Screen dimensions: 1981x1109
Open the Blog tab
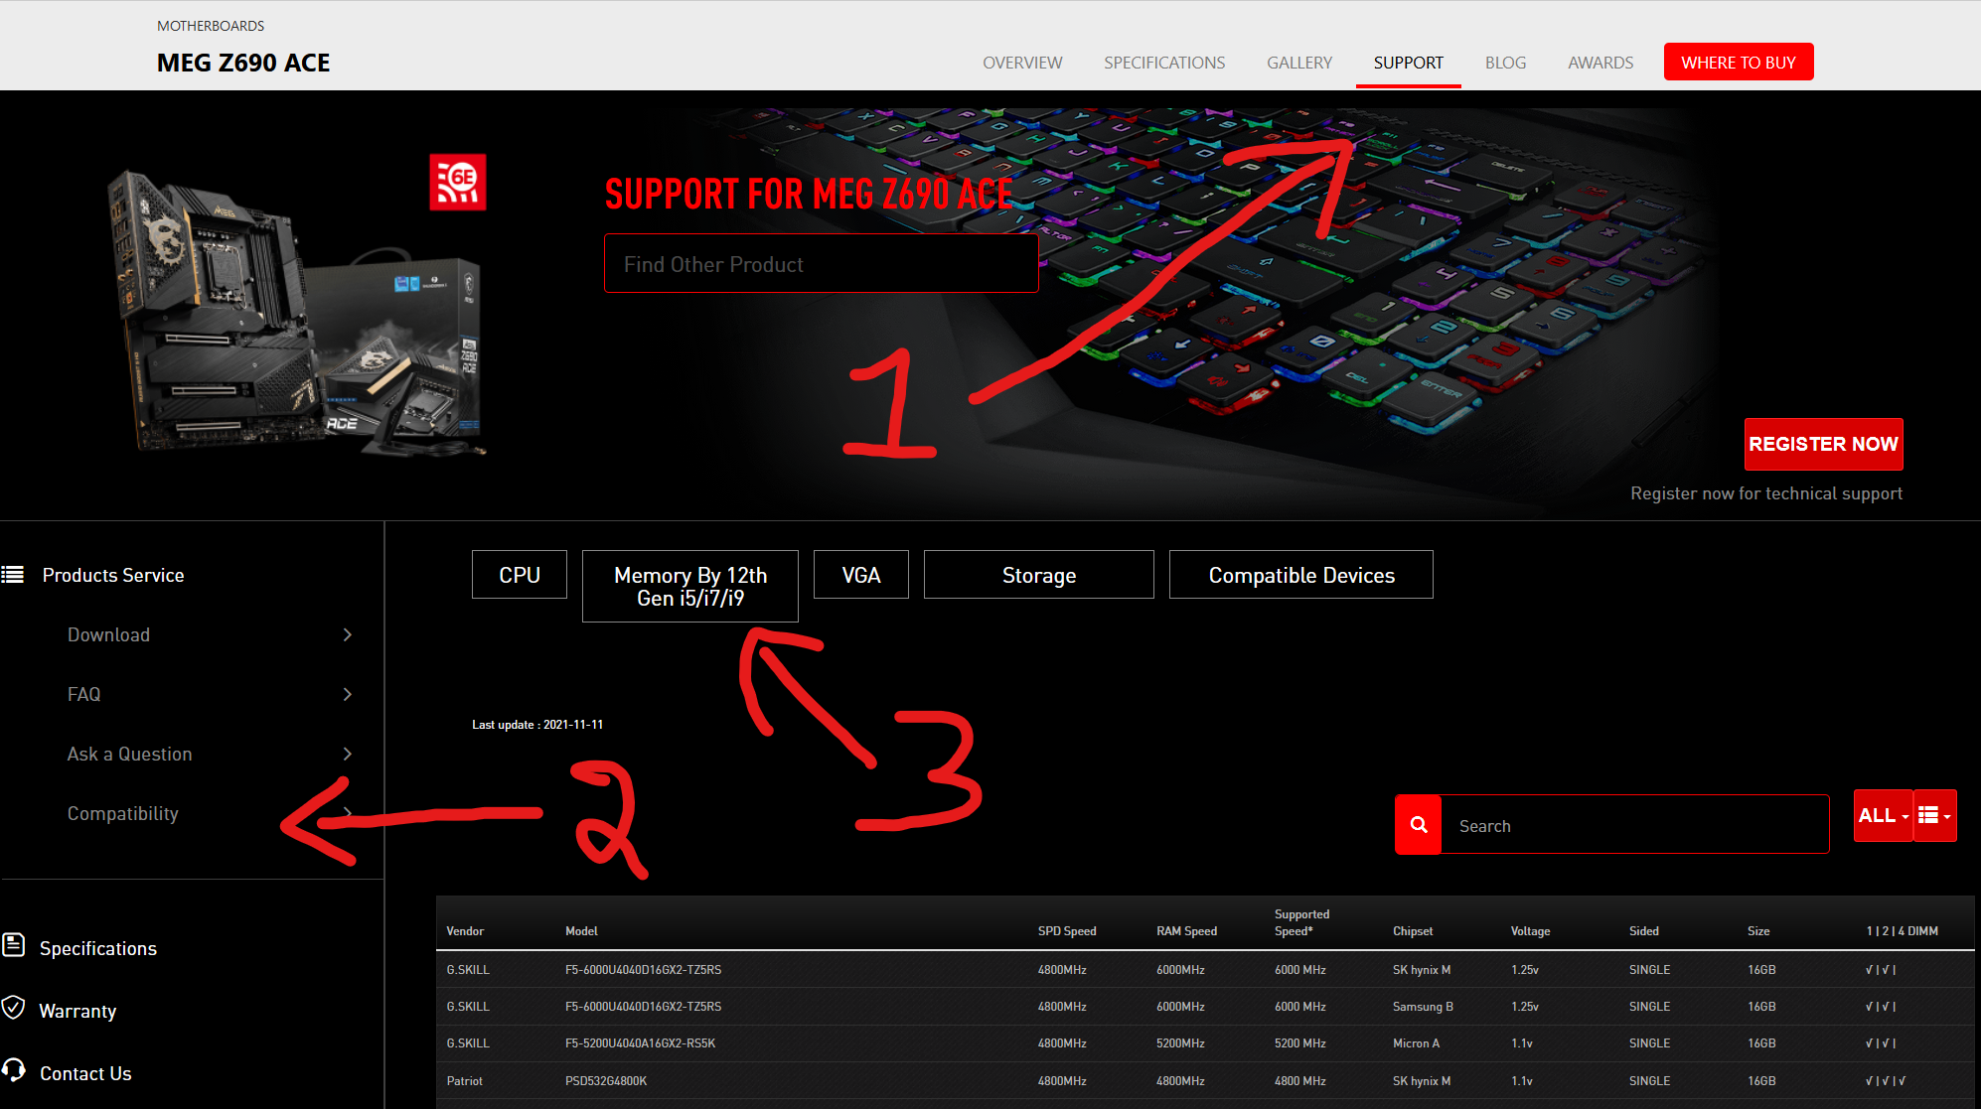[x=1505, y=63]
